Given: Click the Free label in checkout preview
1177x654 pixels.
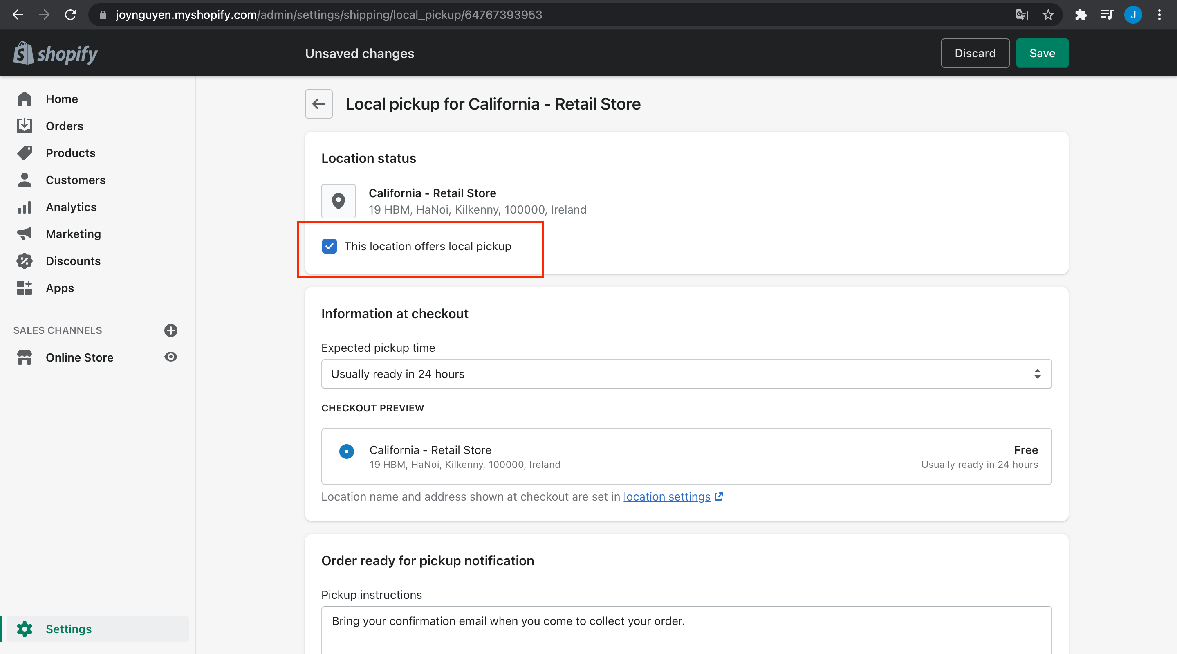Looking at the screenshot, I should pos(1026,450).
